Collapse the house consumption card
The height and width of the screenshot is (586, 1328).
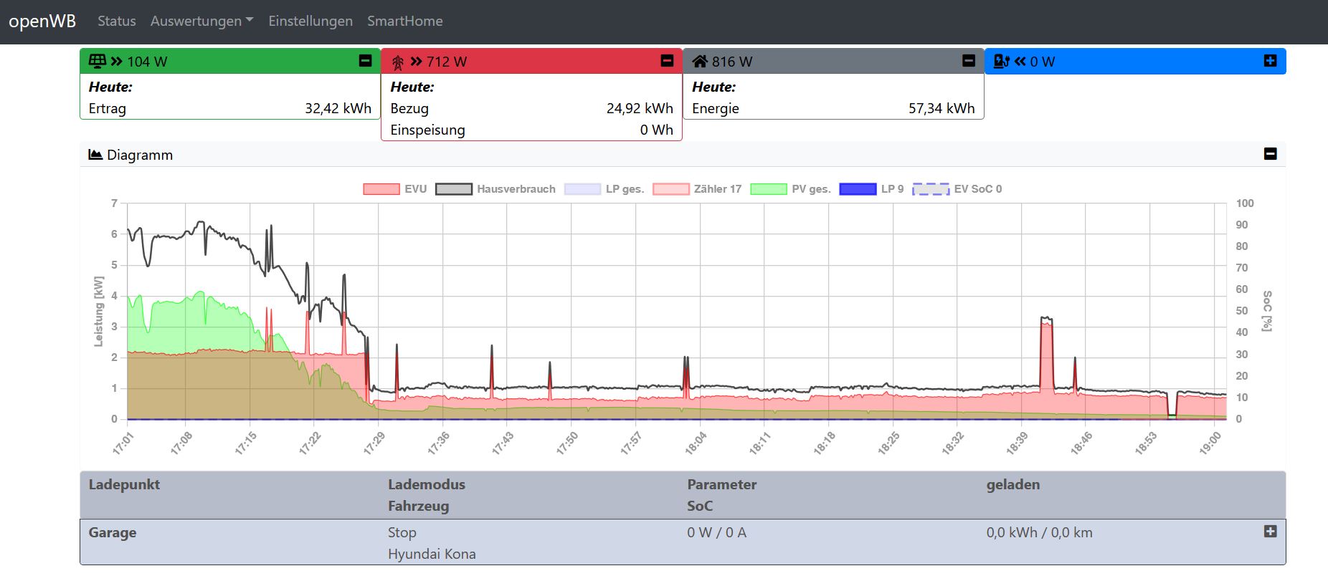point(969,61)
